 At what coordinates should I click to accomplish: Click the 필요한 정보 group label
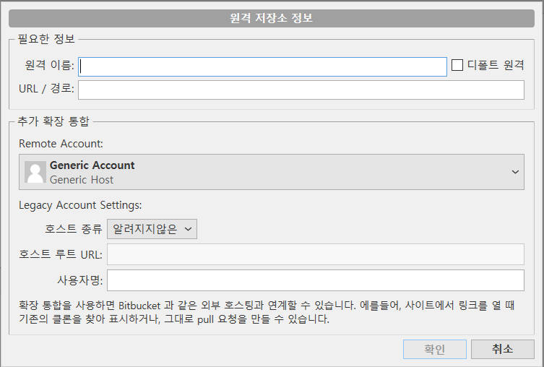click(x=46, y=39)
